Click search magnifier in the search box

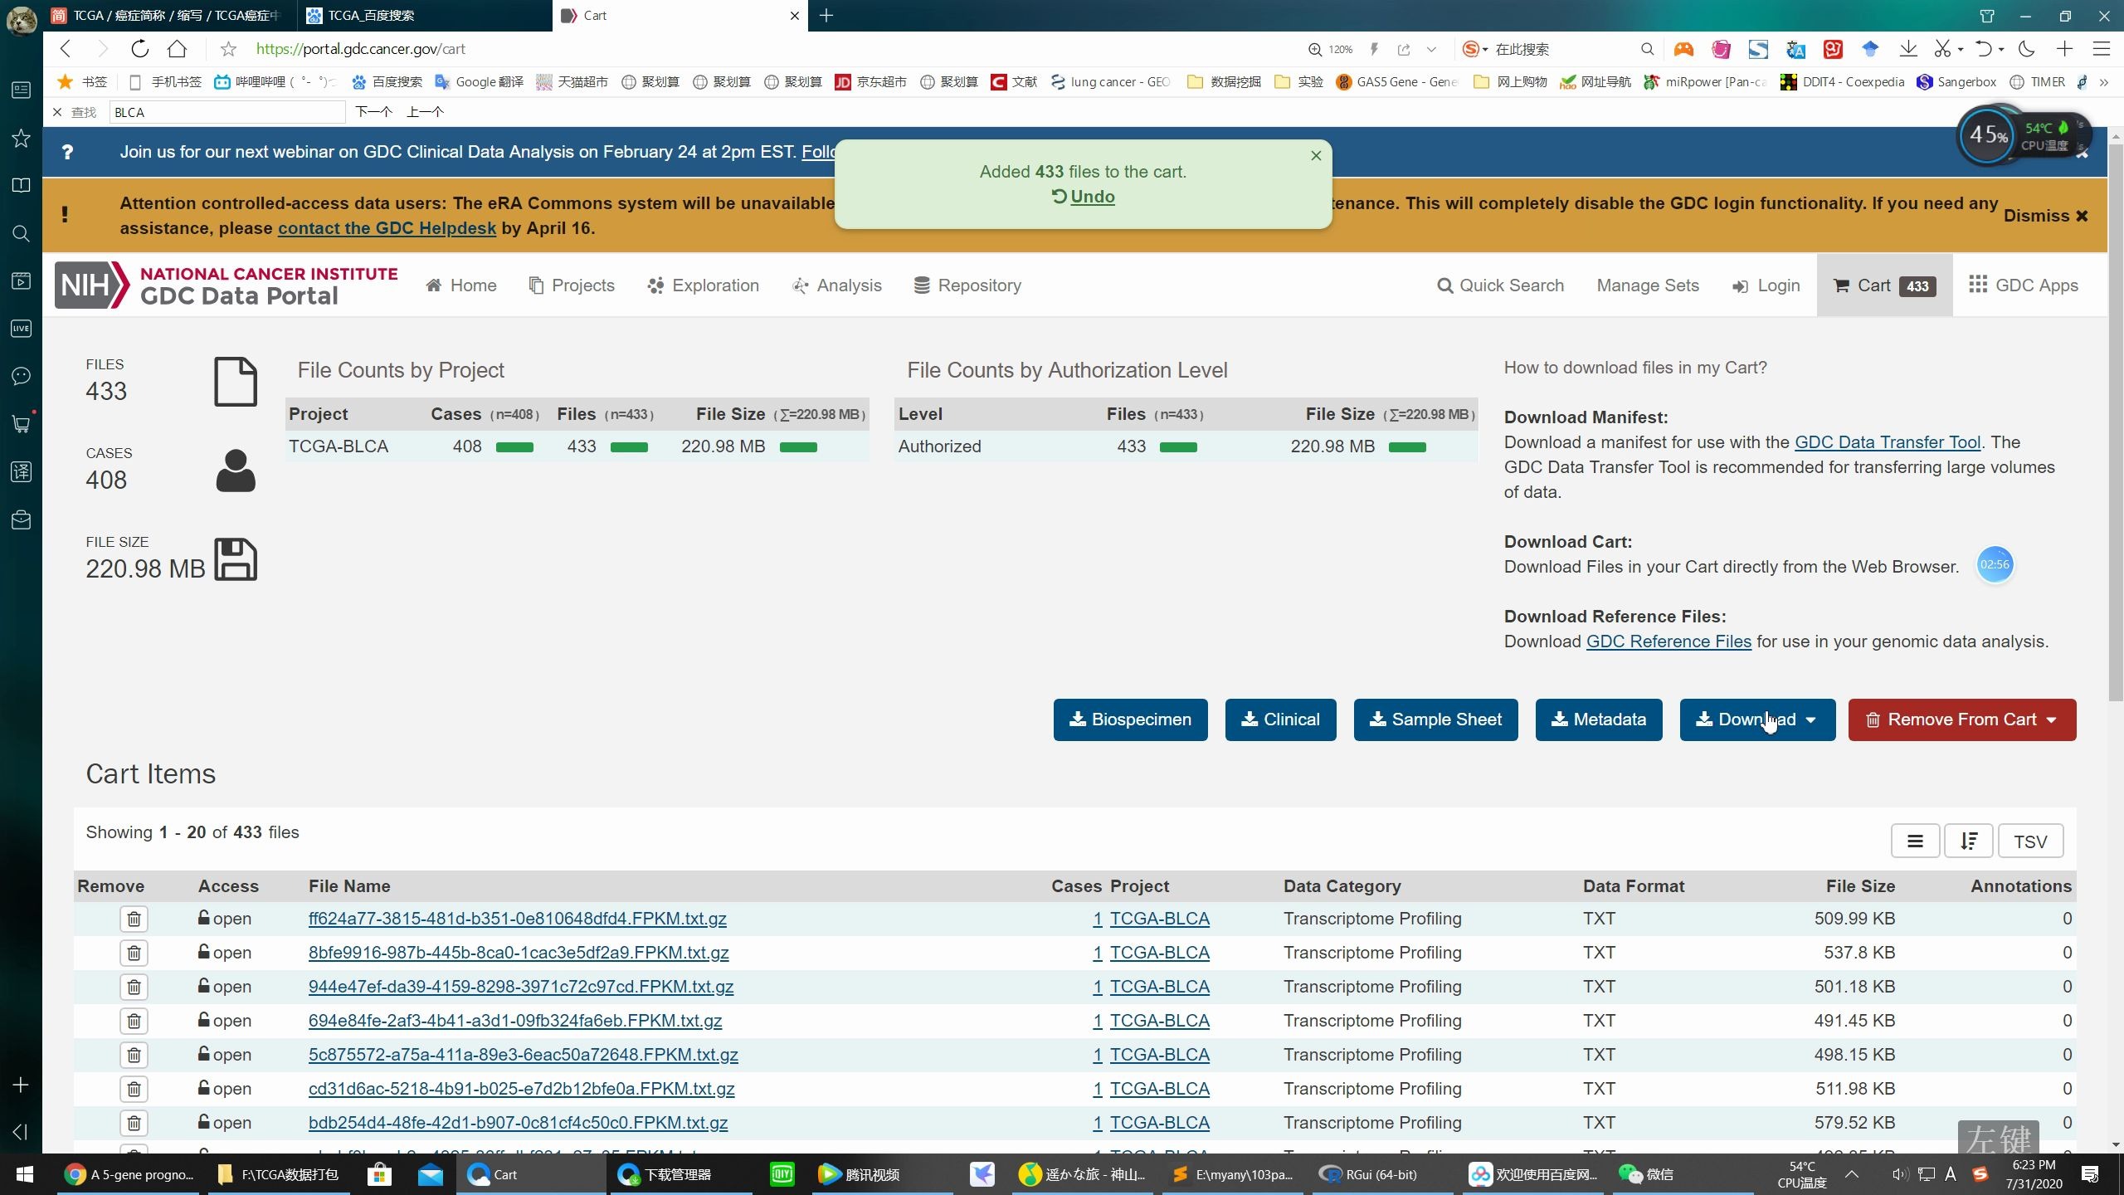(1647, 49)
